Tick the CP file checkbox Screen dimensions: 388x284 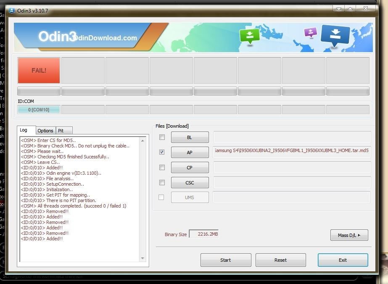coord(162,168)
